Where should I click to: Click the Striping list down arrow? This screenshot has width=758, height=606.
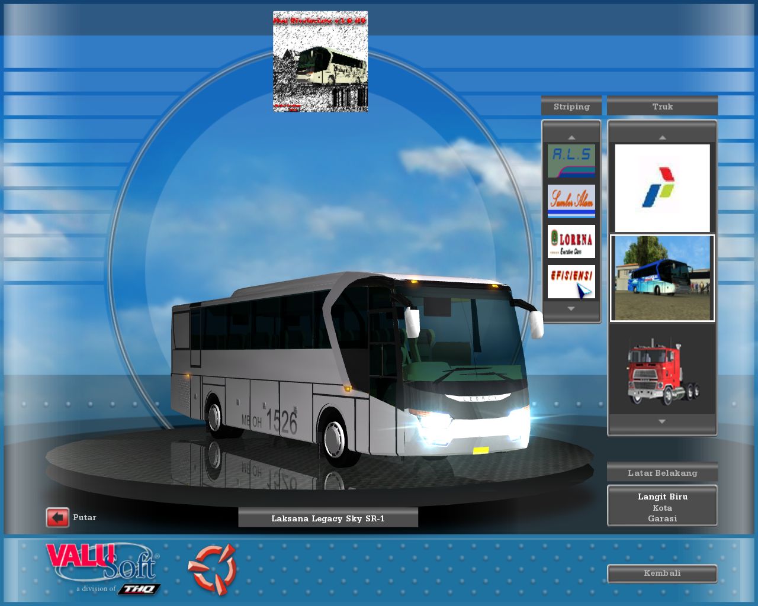click(571, 309)
